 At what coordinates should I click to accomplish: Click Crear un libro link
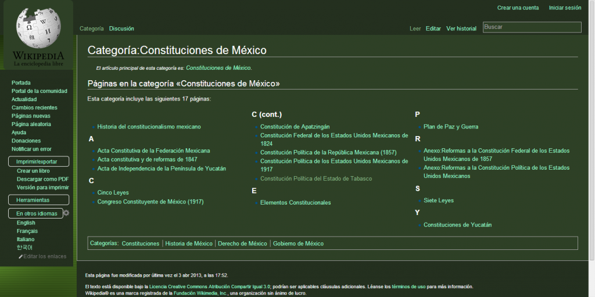(33, 171)
